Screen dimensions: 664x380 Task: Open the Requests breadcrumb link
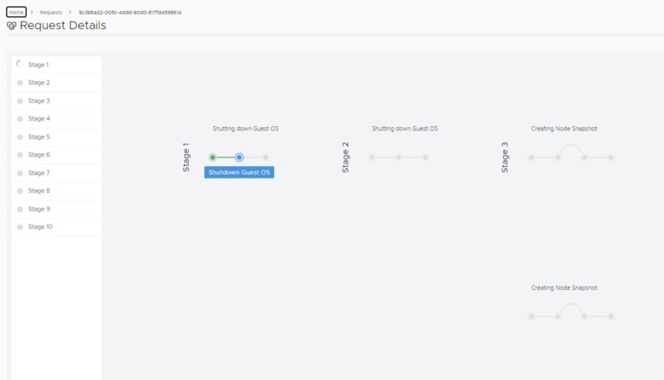(51, 12)
